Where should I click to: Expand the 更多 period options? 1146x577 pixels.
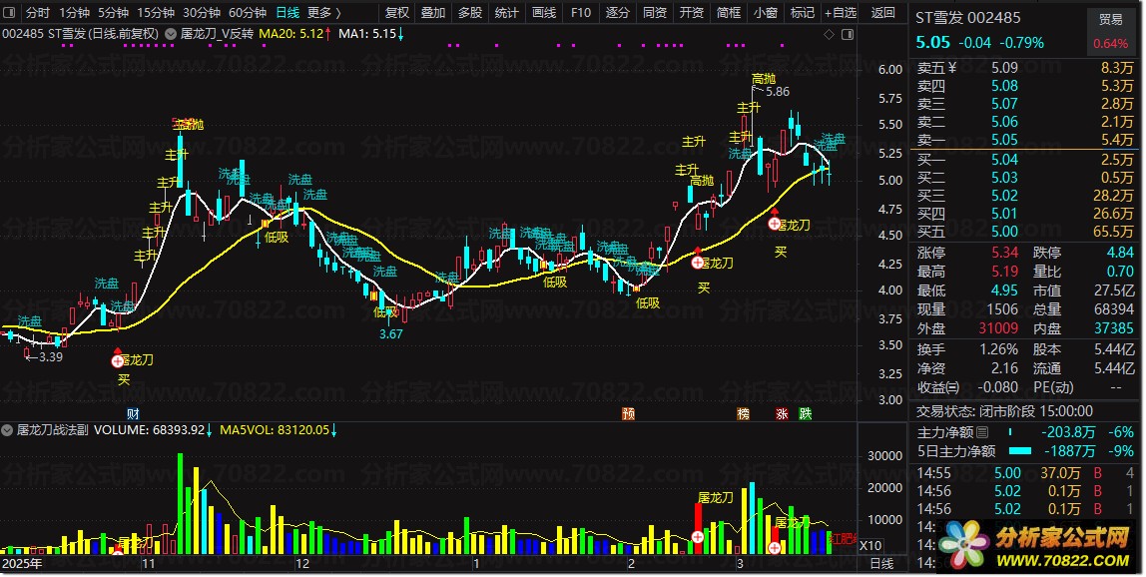(323, 13)
